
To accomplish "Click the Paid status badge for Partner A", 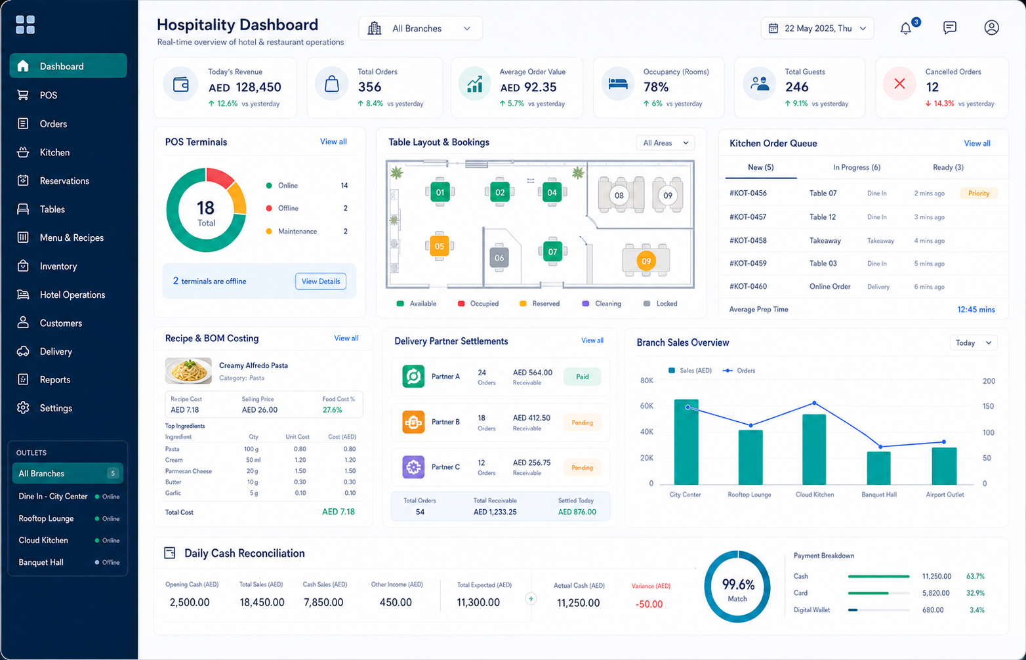I will pos(583,377).
